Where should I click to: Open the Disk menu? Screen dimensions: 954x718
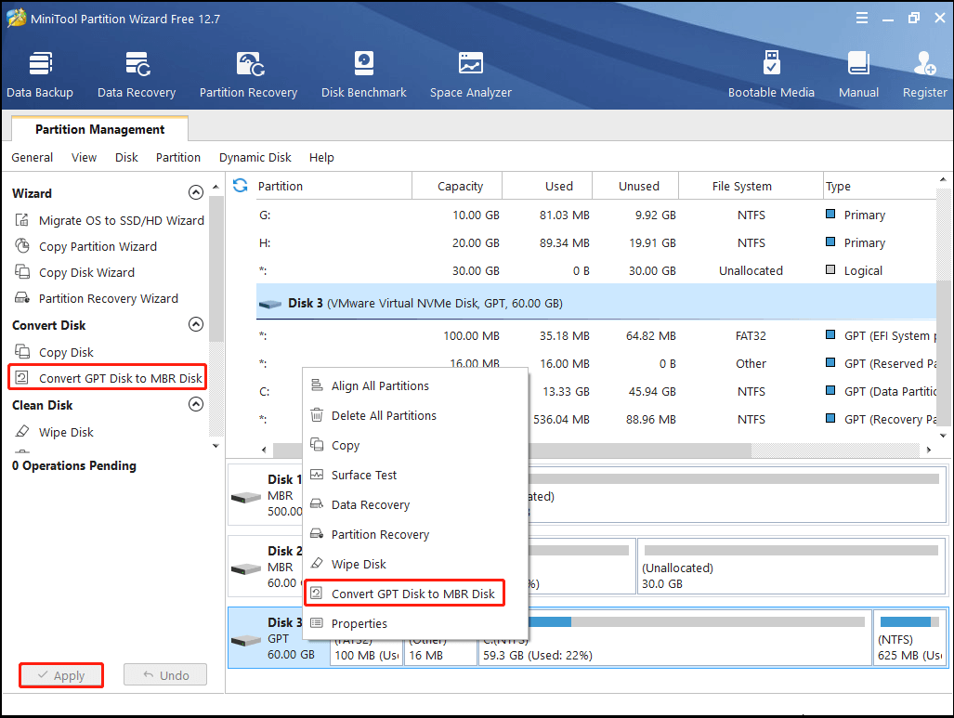coord(126,158)
